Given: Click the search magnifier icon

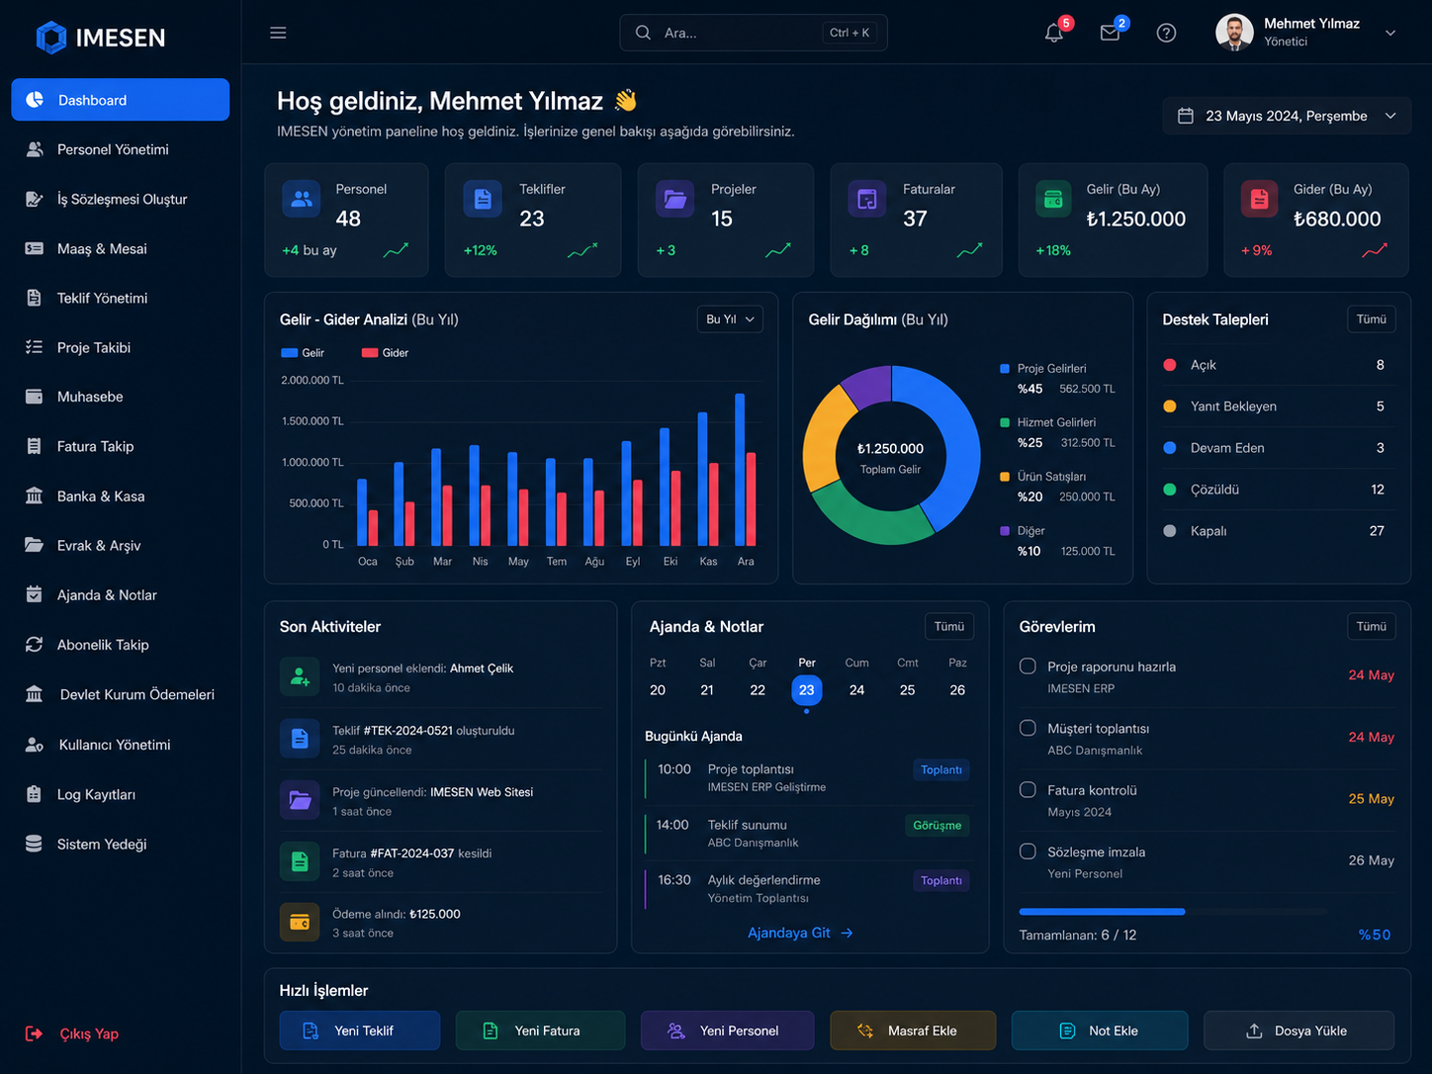Looking at the screenshot, I should (643, 33).
